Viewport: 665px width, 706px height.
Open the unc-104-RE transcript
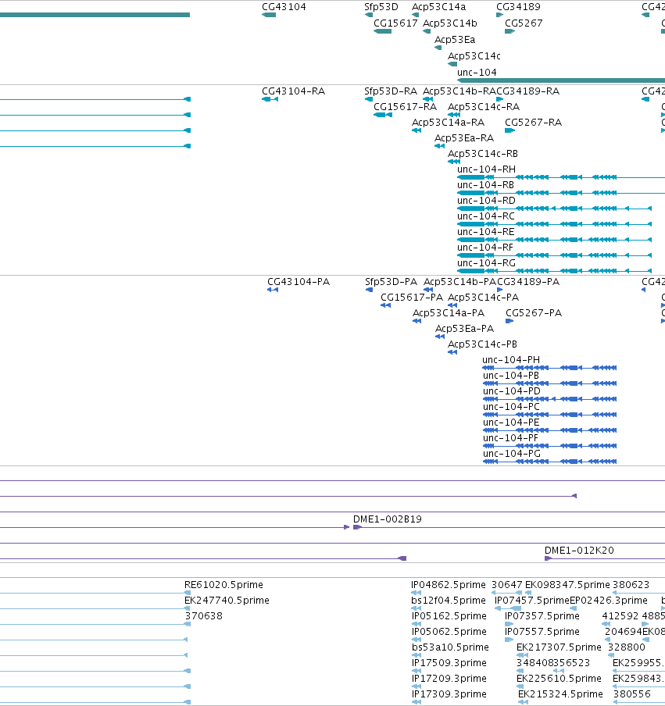pos(554,240)
